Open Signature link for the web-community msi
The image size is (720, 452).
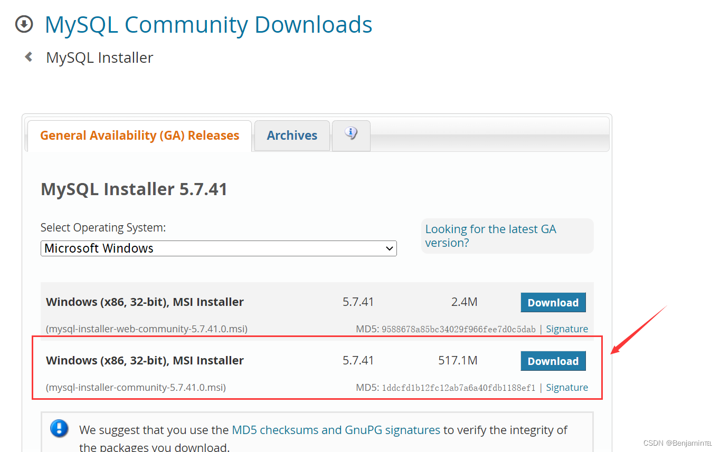tap(567, 329)
